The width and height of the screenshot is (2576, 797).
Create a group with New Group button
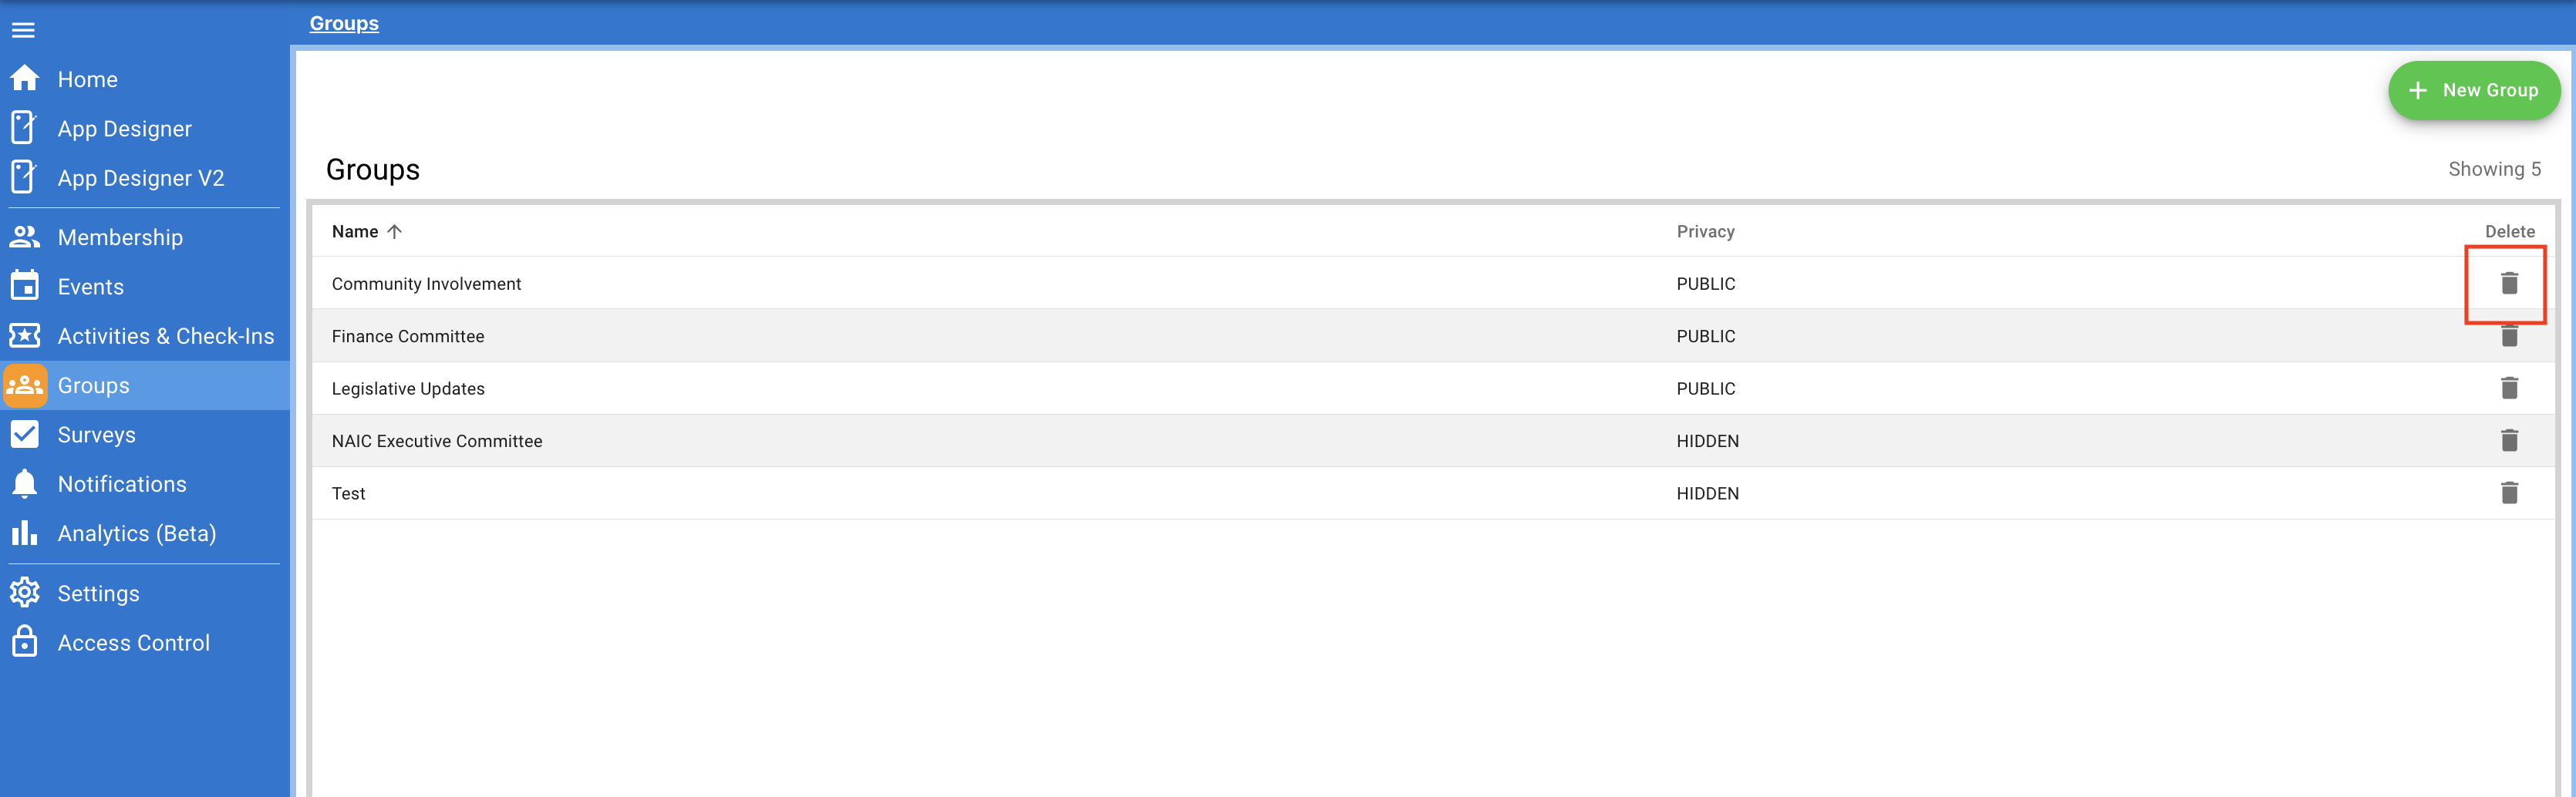(x=2474, y=90)
